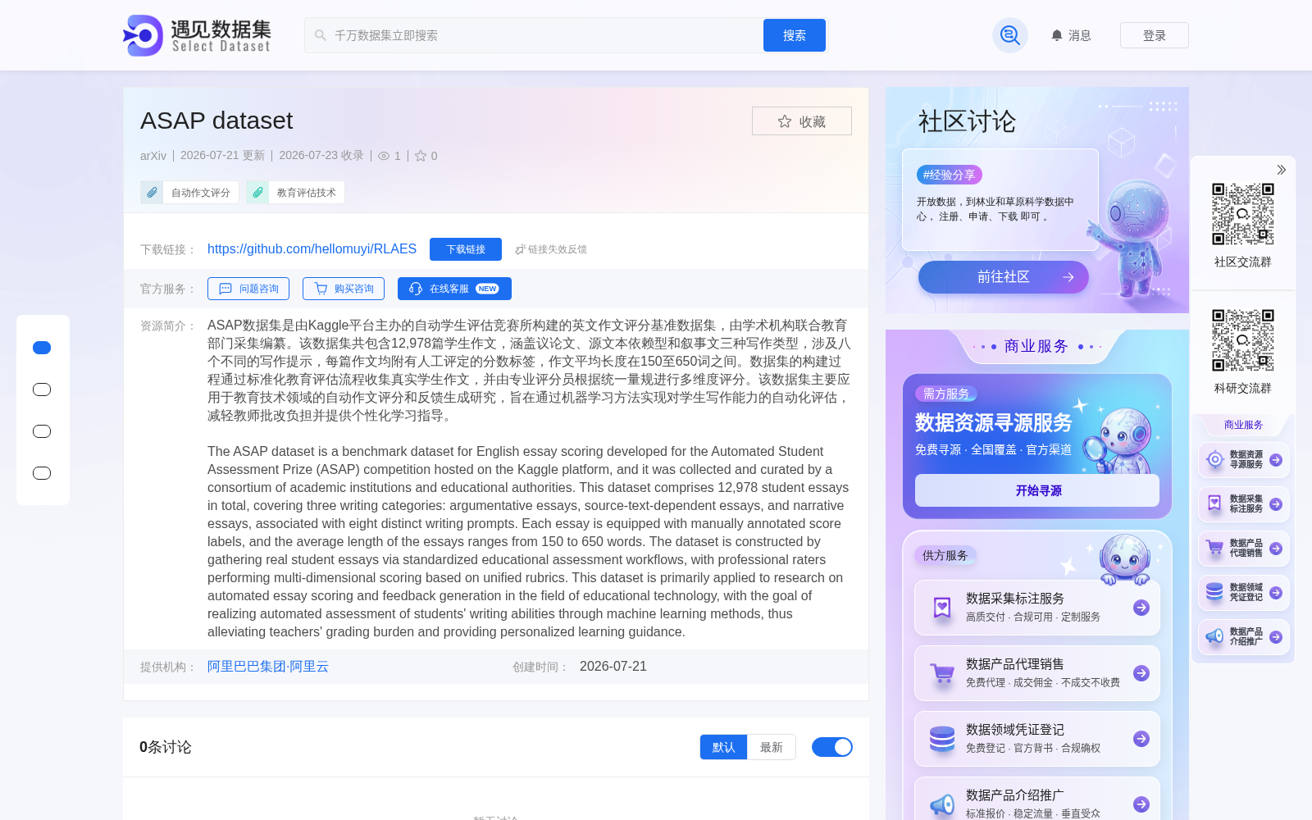This screenshot has width=1312, height=820.
Task: Click 搜索 search button
Action: 795,35
